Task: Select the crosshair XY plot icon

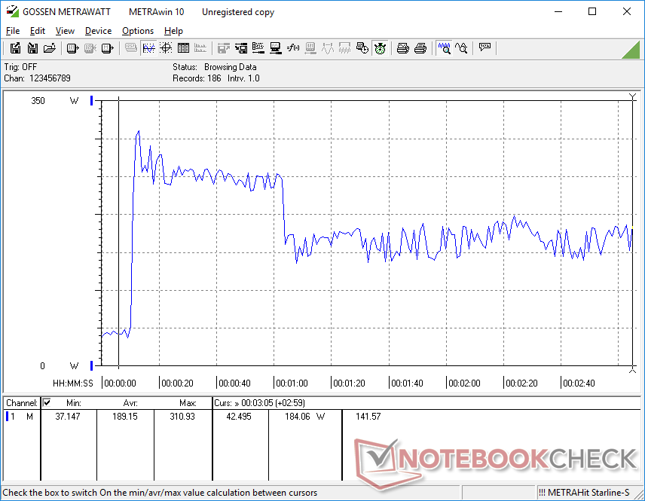Action: point(166,48)
